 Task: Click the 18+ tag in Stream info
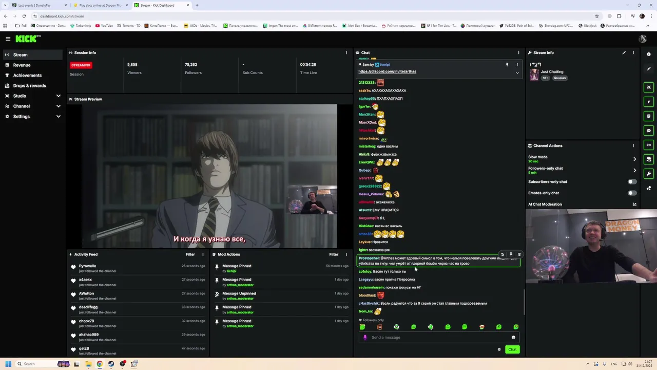546,78
